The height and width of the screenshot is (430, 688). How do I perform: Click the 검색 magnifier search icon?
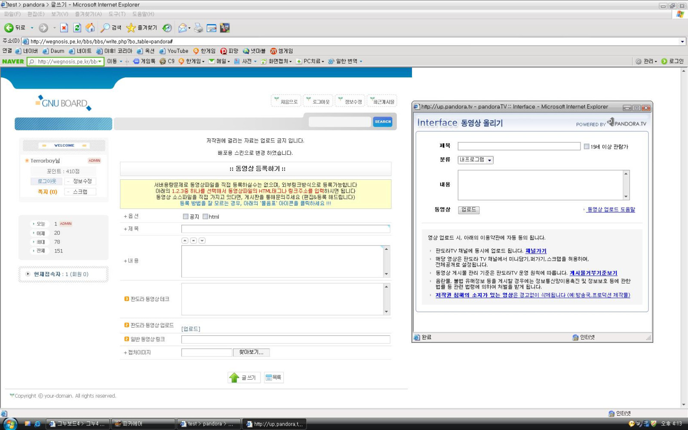[105, 28]
